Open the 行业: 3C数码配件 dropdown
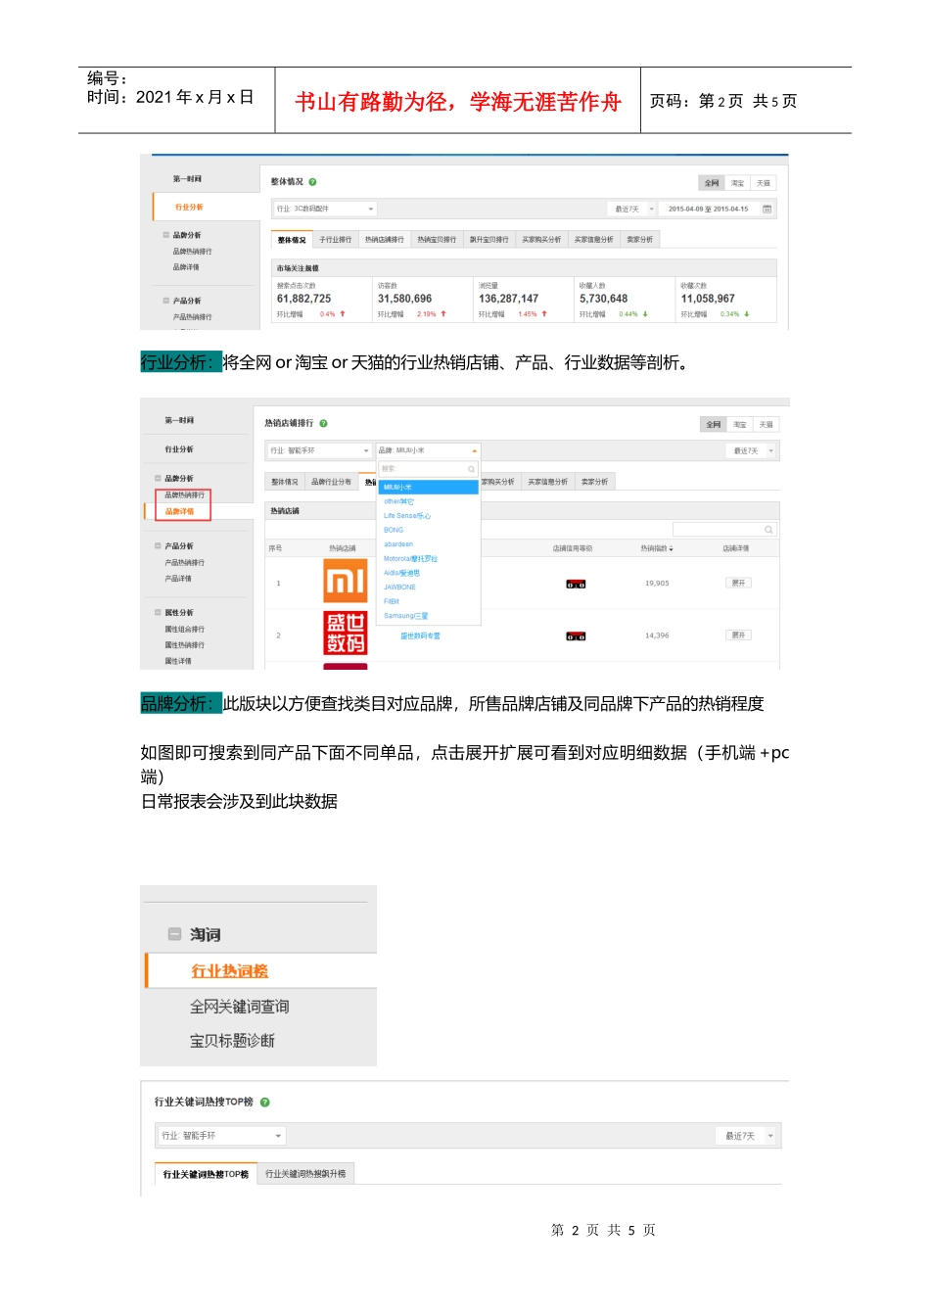Viewport: 930px width, 1316px height. coord(325,209)
